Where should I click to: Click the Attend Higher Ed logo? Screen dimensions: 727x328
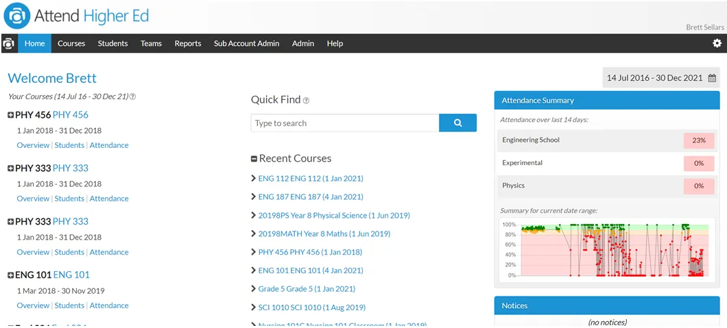pyautogui.click(x=77, y=16)
